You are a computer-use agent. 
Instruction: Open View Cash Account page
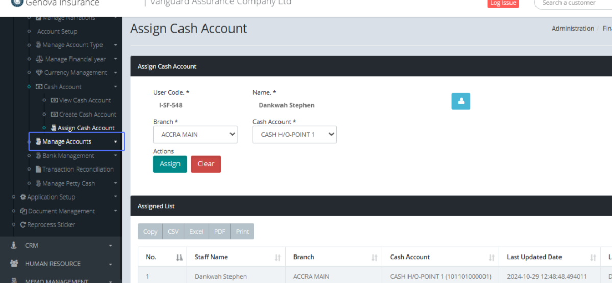pos(84,100)
